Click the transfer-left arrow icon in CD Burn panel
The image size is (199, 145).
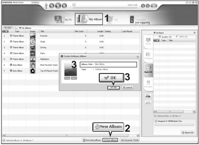(x=148, y=103)
